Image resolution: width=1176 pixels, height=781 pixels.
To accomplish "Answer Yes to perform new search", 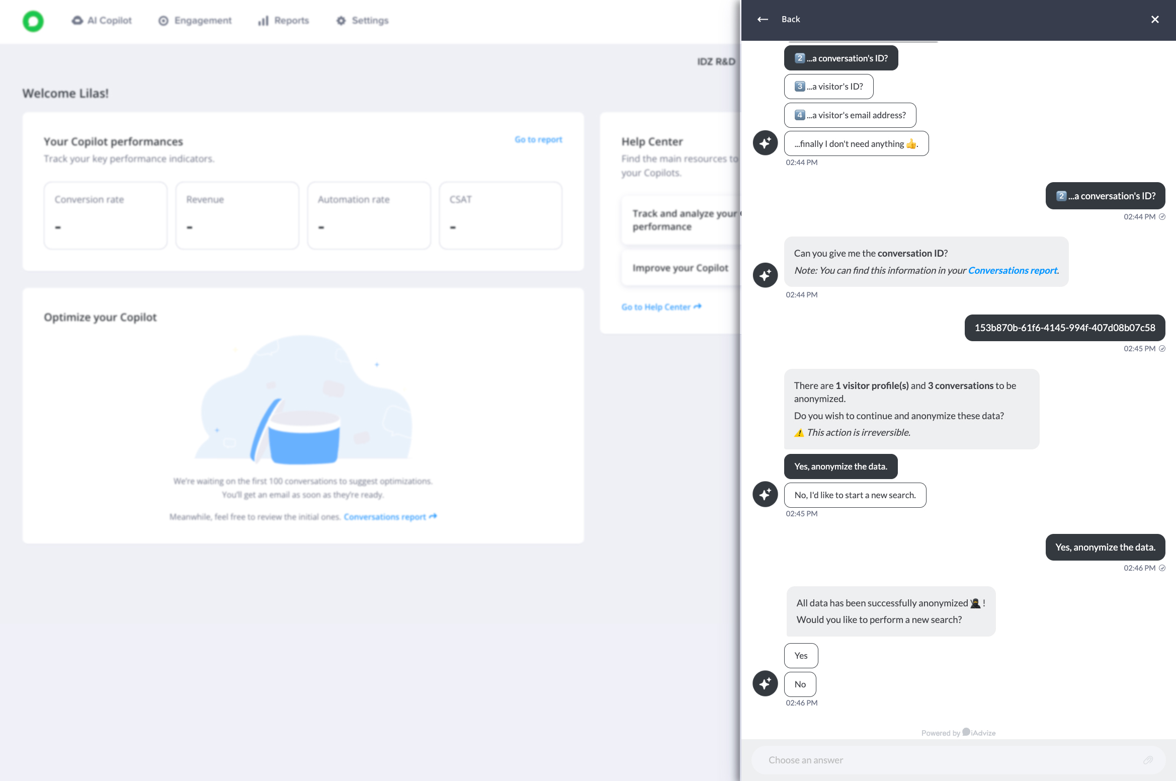I will 801,655.
